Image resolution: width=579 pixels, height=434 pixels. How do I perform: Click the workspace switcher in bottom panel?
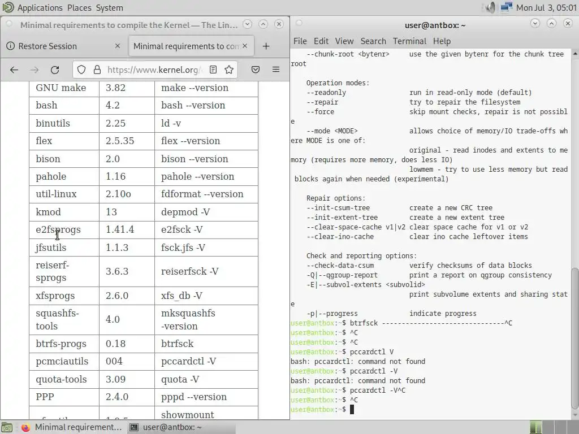(x=554, y=427)
